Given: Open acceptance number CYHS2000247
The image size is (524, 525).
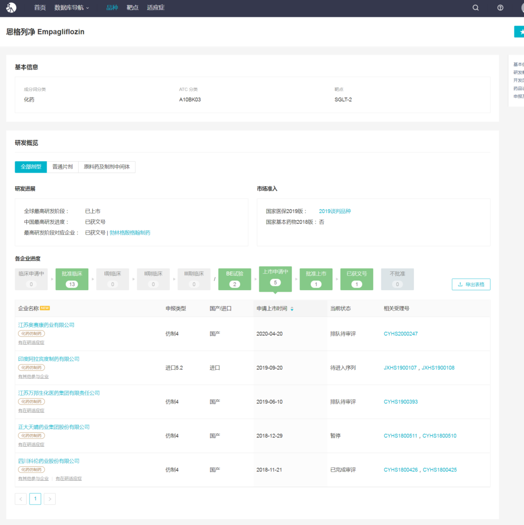Looking at the screenshot, I should coord(401,334).
